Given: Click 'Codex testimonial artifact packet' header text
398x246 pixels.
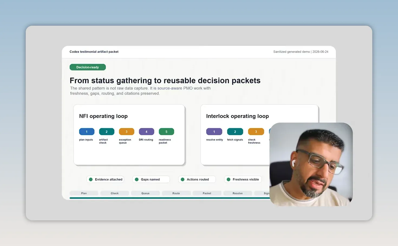Looking at the screenshot, I should (x=94, y=52).
